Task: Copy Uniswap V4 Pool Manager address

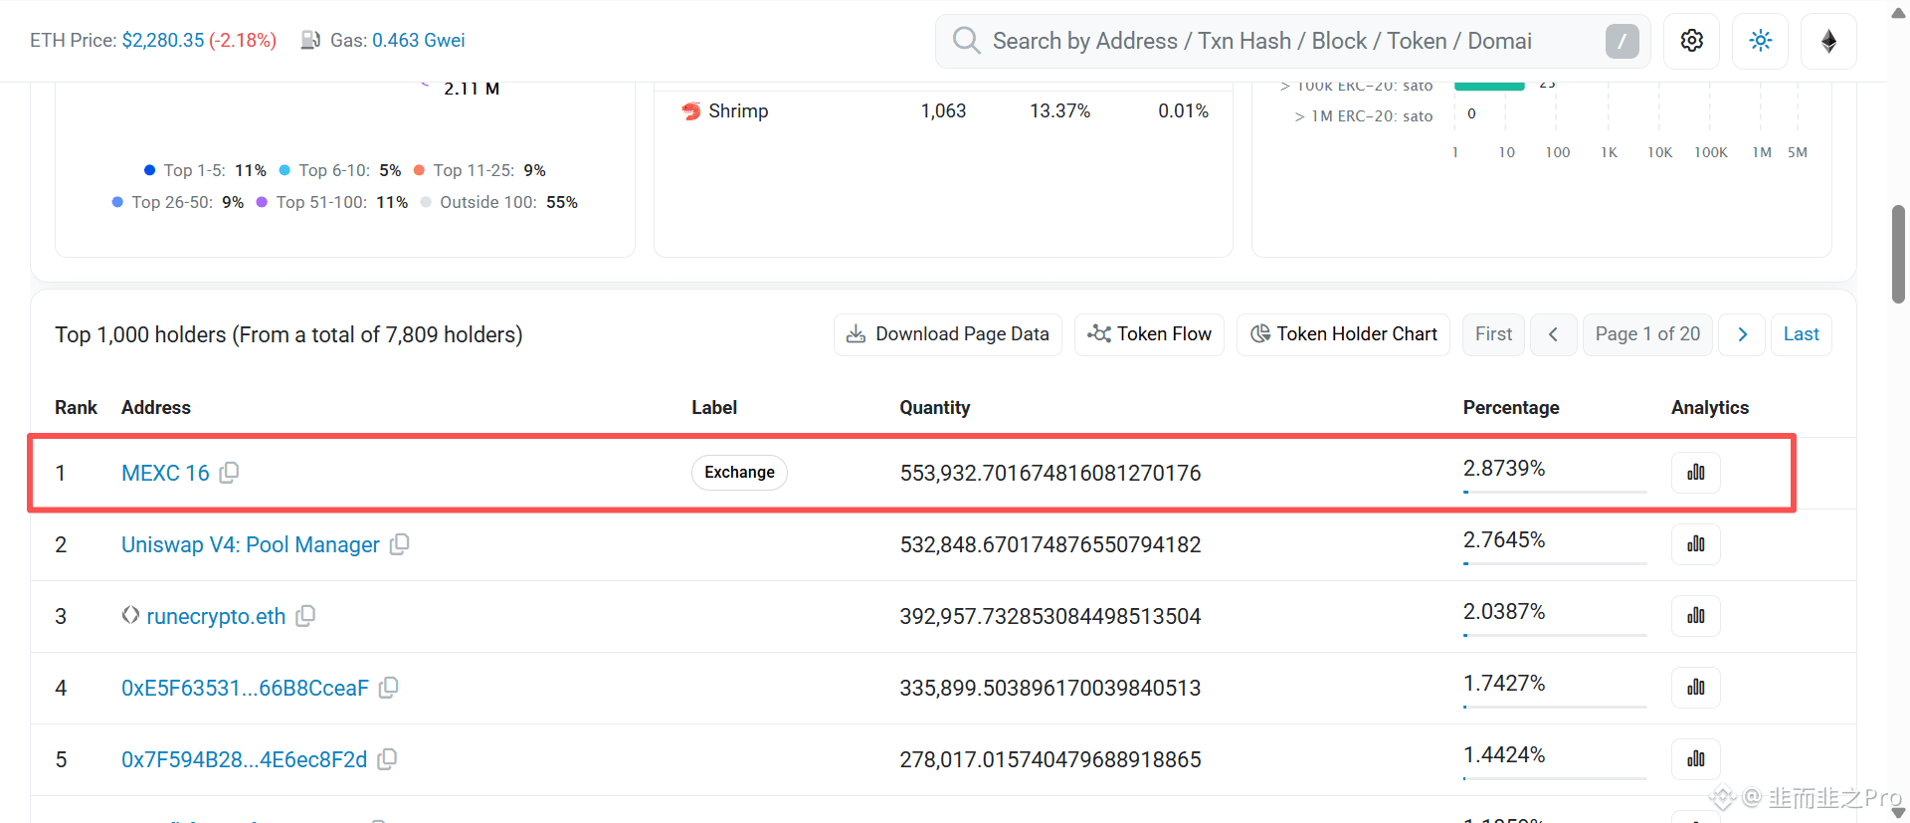Action: tap(399, 544)
